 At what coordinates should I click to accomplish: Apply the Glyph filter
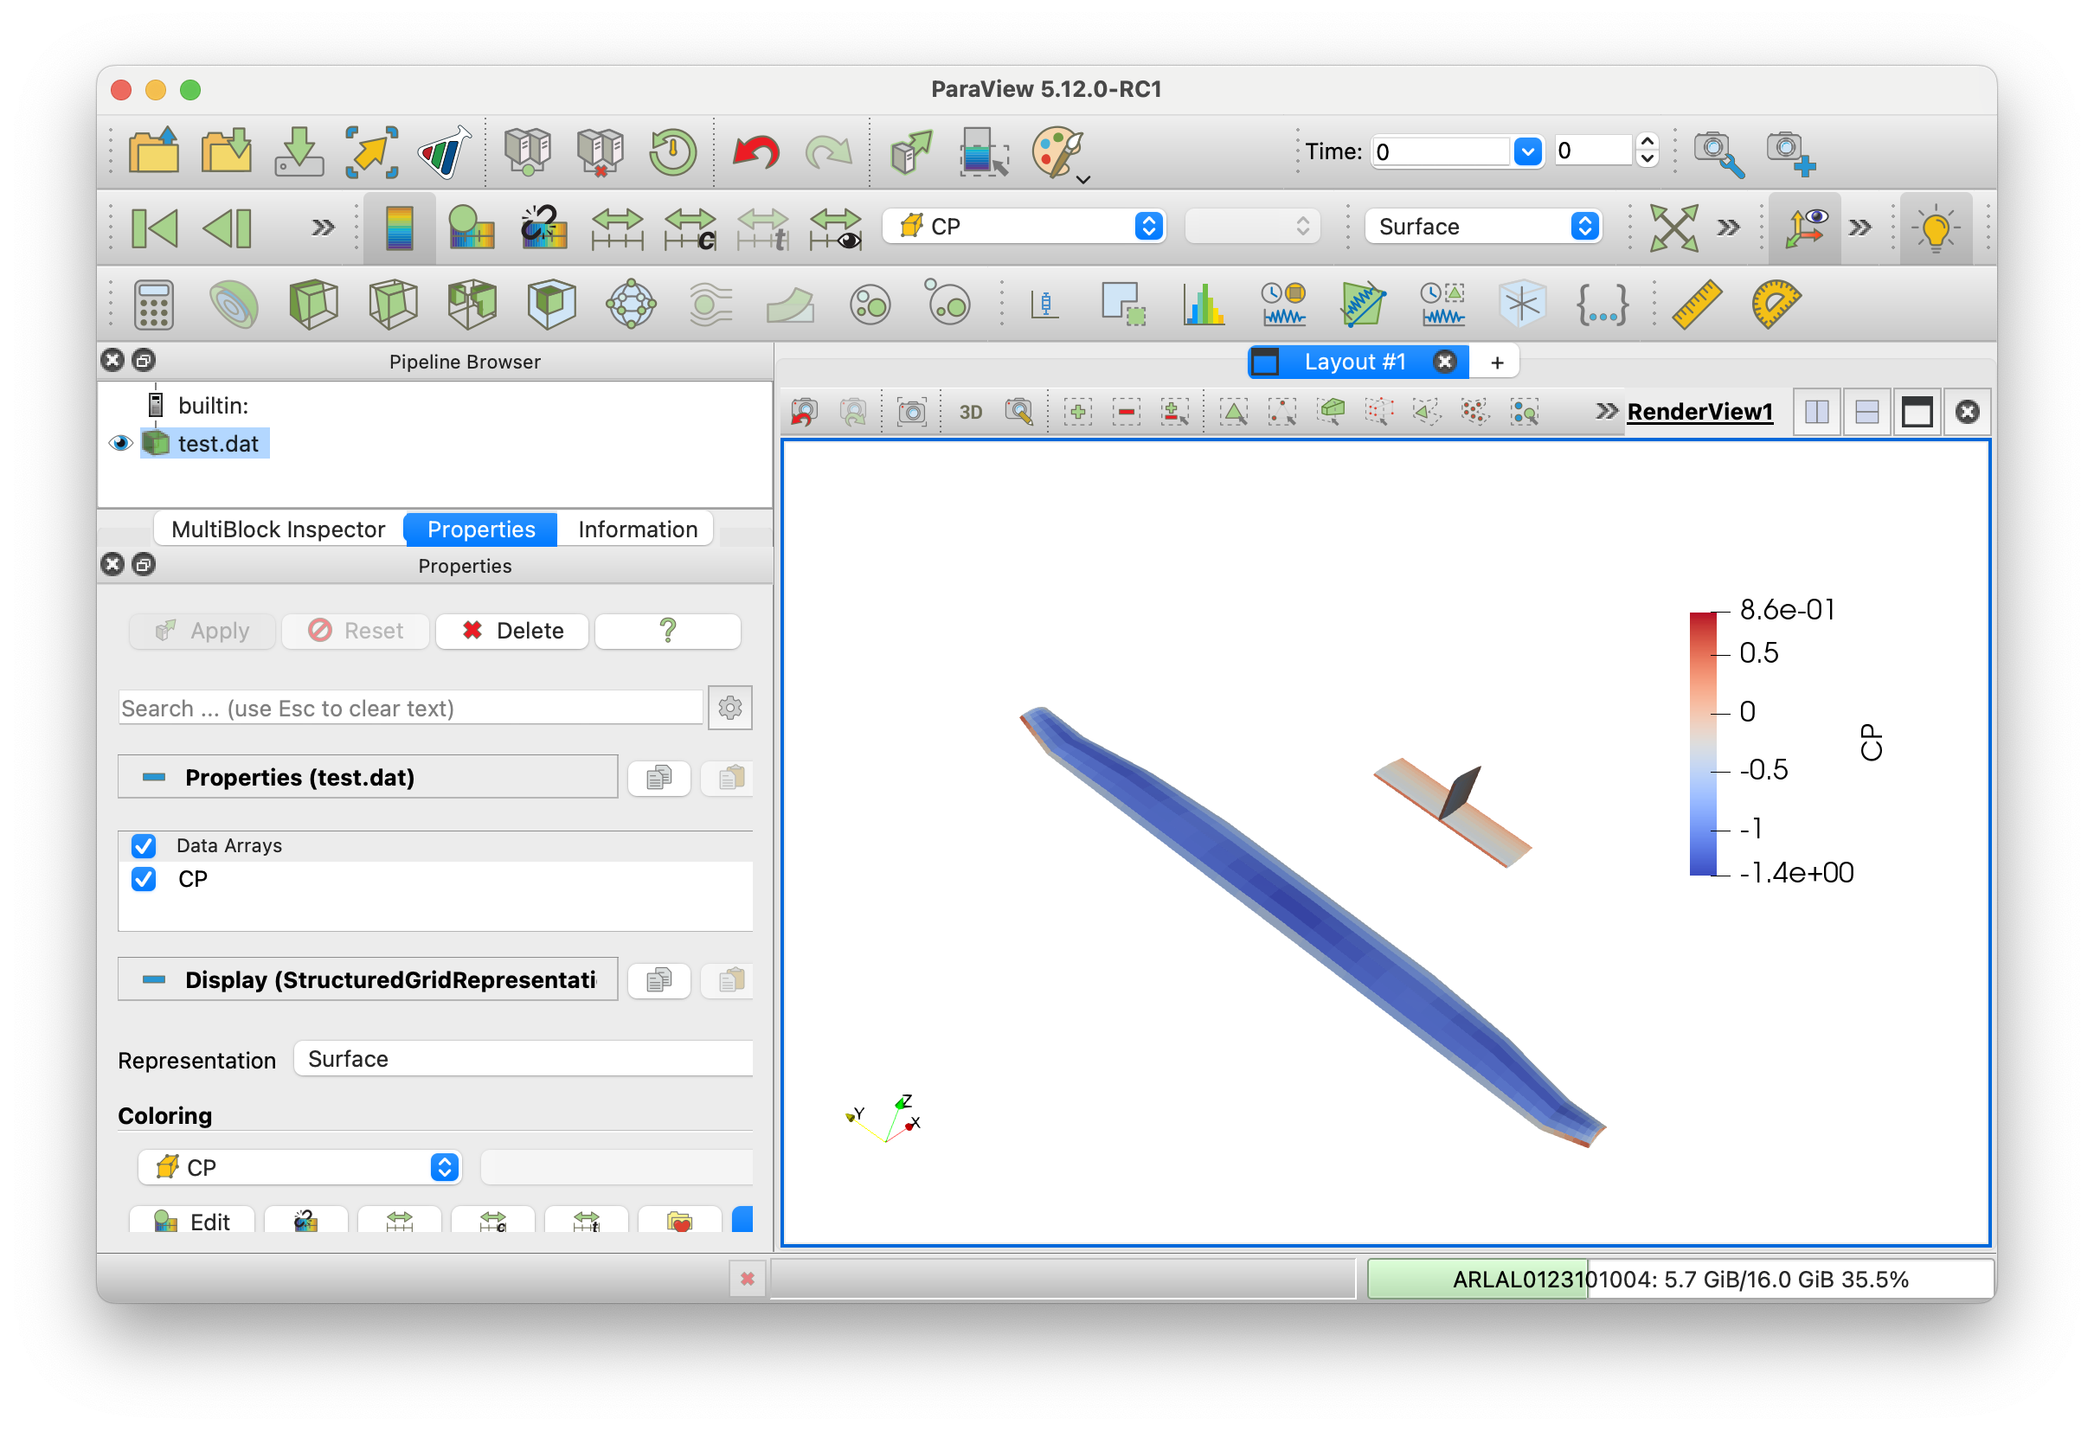[631, 305]
